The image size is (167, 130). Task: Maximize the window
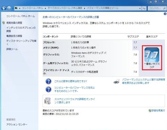pyautogui.click(x=156, y=2)
